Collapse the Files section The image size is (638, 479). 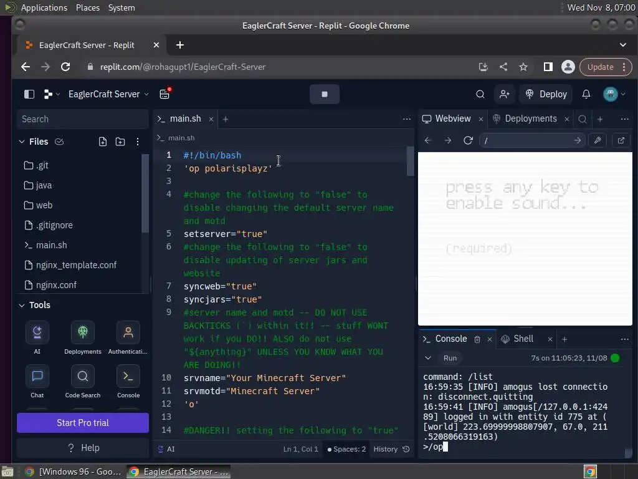[22, 142]
